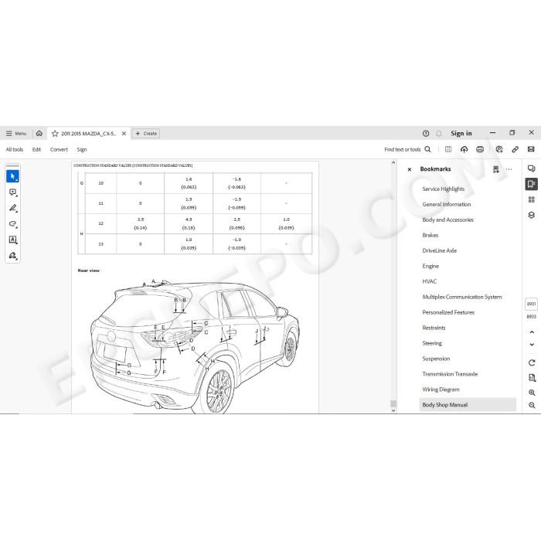Click the add bookmark icon
541x541 pixels.
coord(496,169)
